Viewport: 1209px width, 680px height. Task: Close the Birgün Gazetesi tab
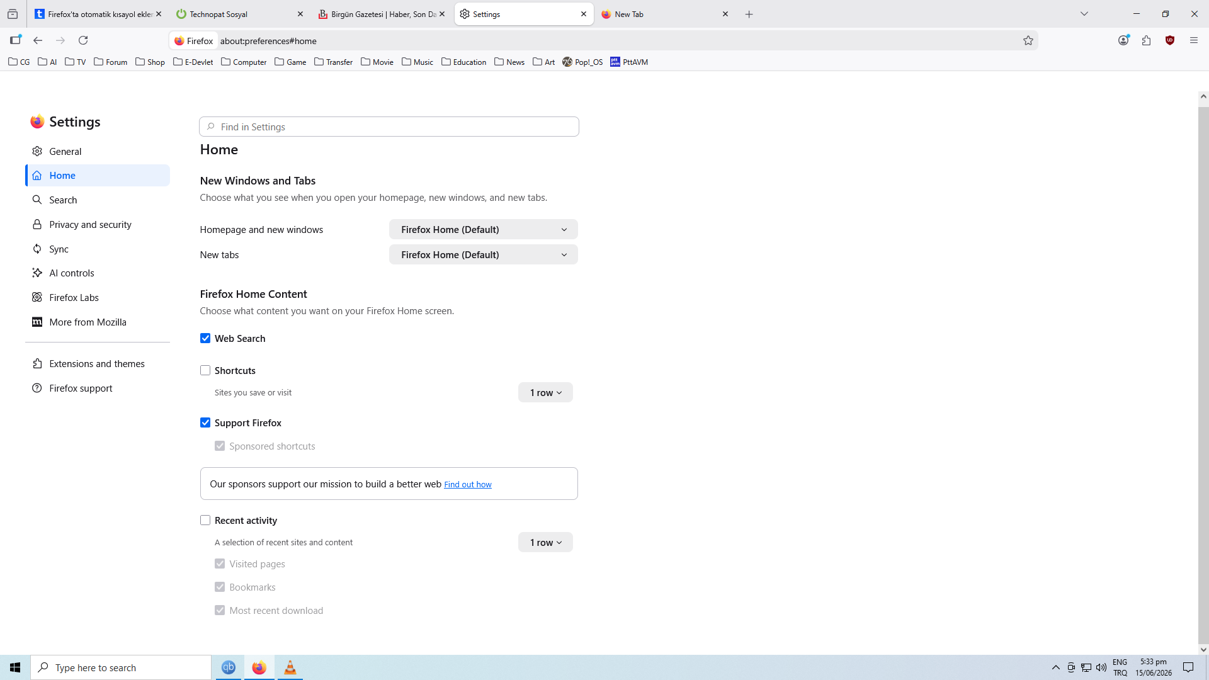442,14
